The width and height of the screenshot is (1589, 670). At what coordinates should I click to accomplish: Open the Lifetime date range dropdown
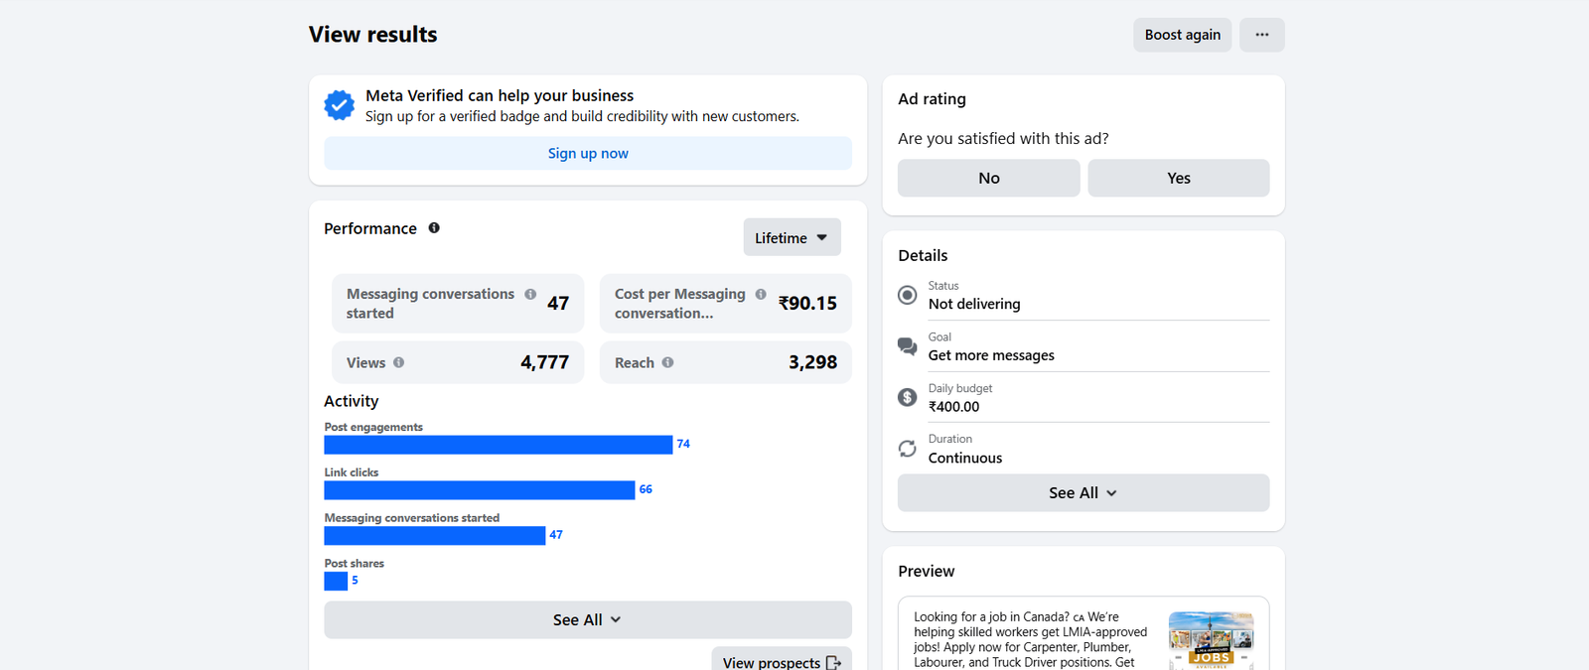click(792, 238)
